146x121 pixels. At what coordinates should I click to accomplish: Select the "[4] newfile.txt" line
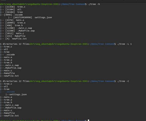pyautogui.click(x=14, y=39)
